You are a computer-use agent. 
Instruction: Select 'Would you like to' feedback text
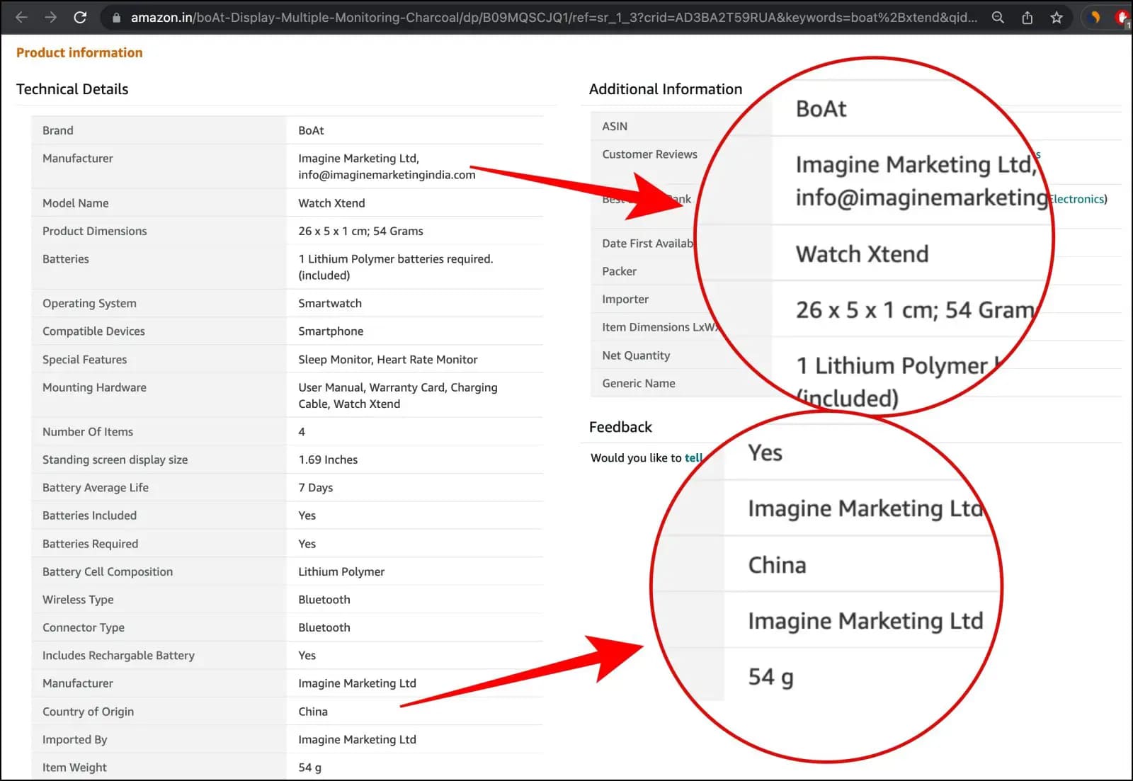636,457
